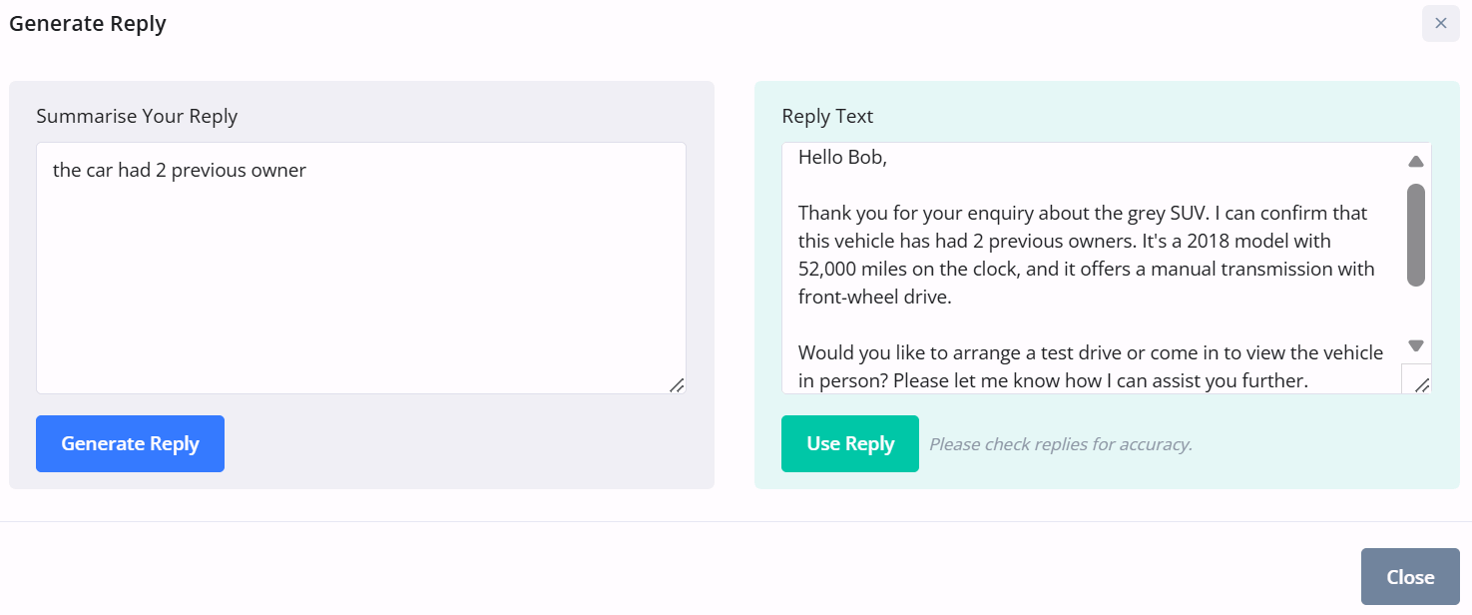Click the text "the car had 2 previous owner"
Viewport: 1472px width, 615px height.
tap(180, 170)
